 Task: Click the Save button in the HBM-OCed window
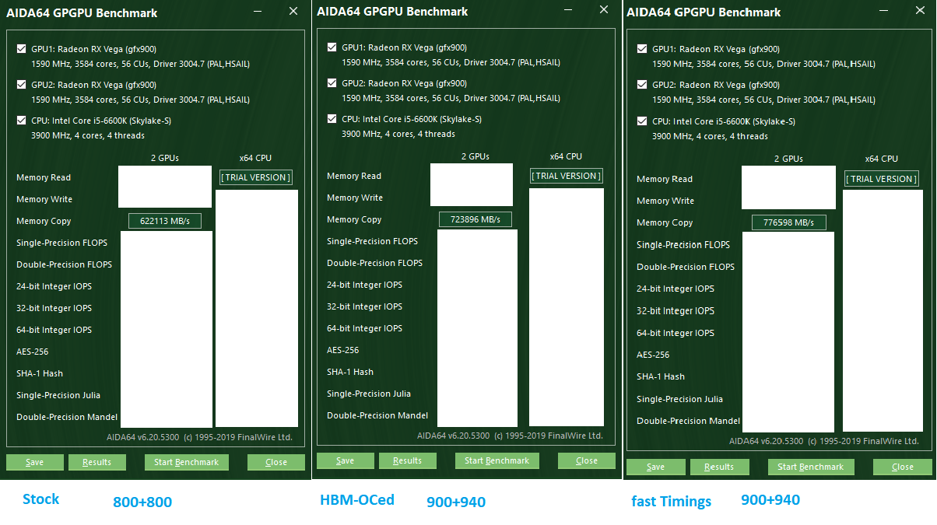point(346,460)
